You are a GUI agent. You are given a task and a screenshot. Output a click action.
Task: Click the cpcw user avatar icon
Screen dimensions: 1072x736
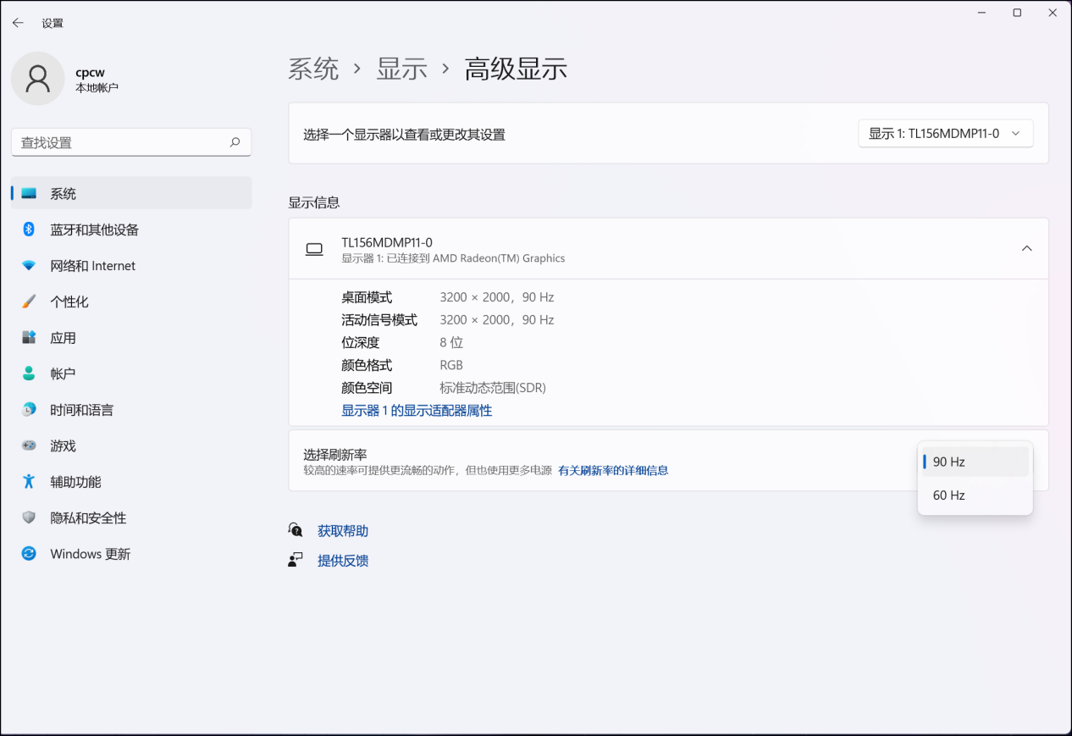pyautogui.click(x=38, y=79)
